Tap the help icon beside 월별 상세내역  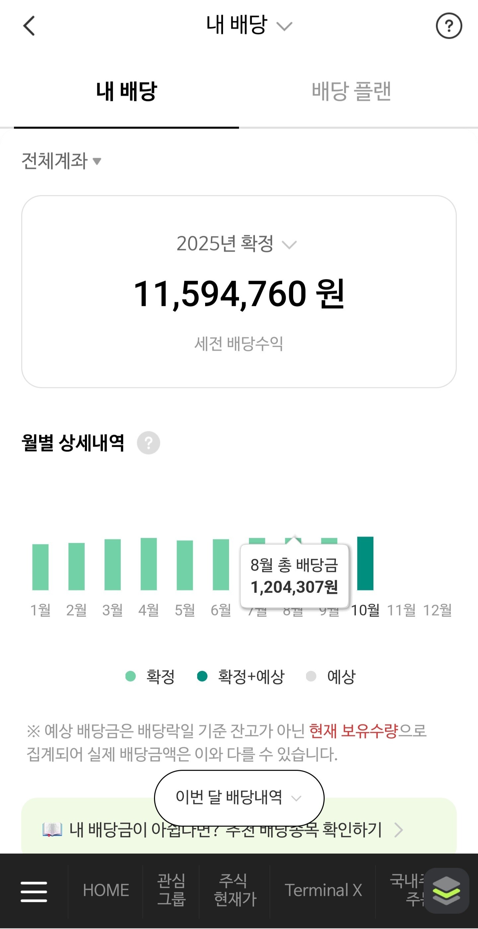[148, 442]
